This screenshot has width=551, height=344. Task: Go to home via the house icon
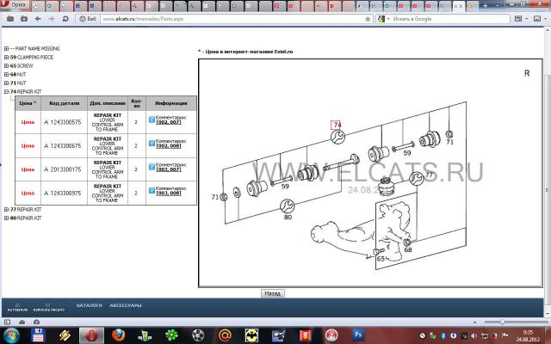[17, 305]
